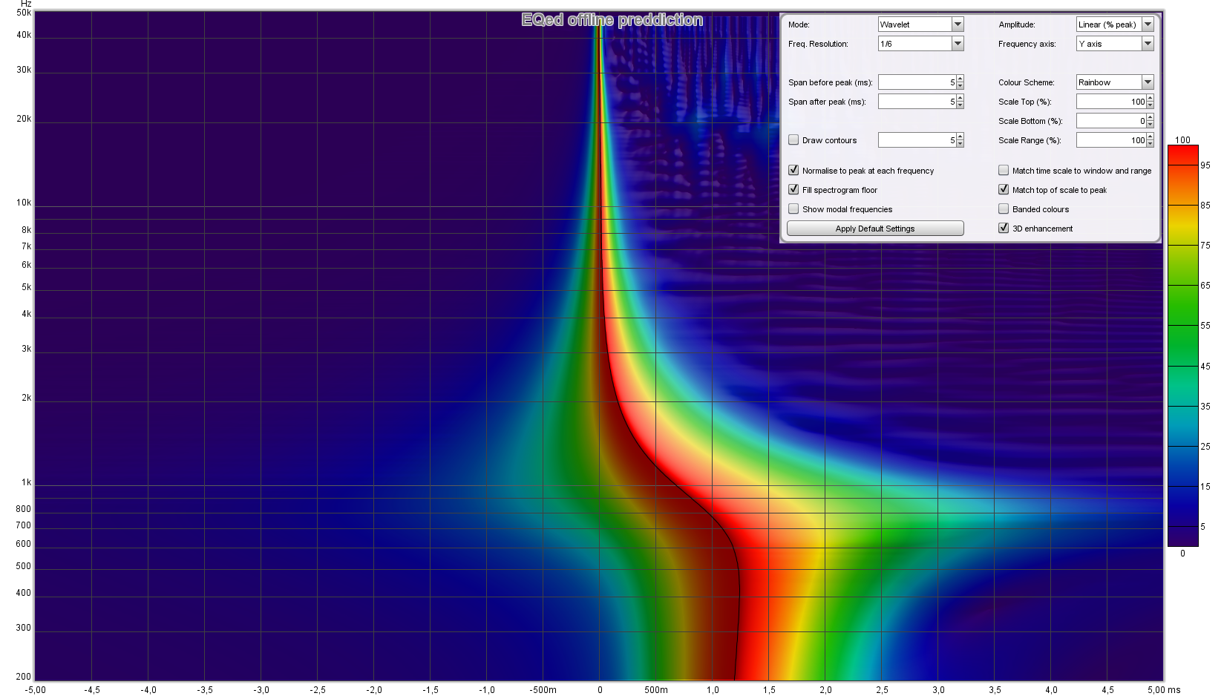Click the 20k frequency axis label
Viewport: 1224px width, 696px height.
pos(24,119)
